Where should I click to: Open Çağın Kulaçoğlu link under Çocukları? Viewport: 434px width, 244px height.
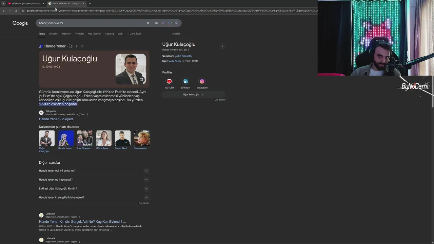(x=183, y=56)
